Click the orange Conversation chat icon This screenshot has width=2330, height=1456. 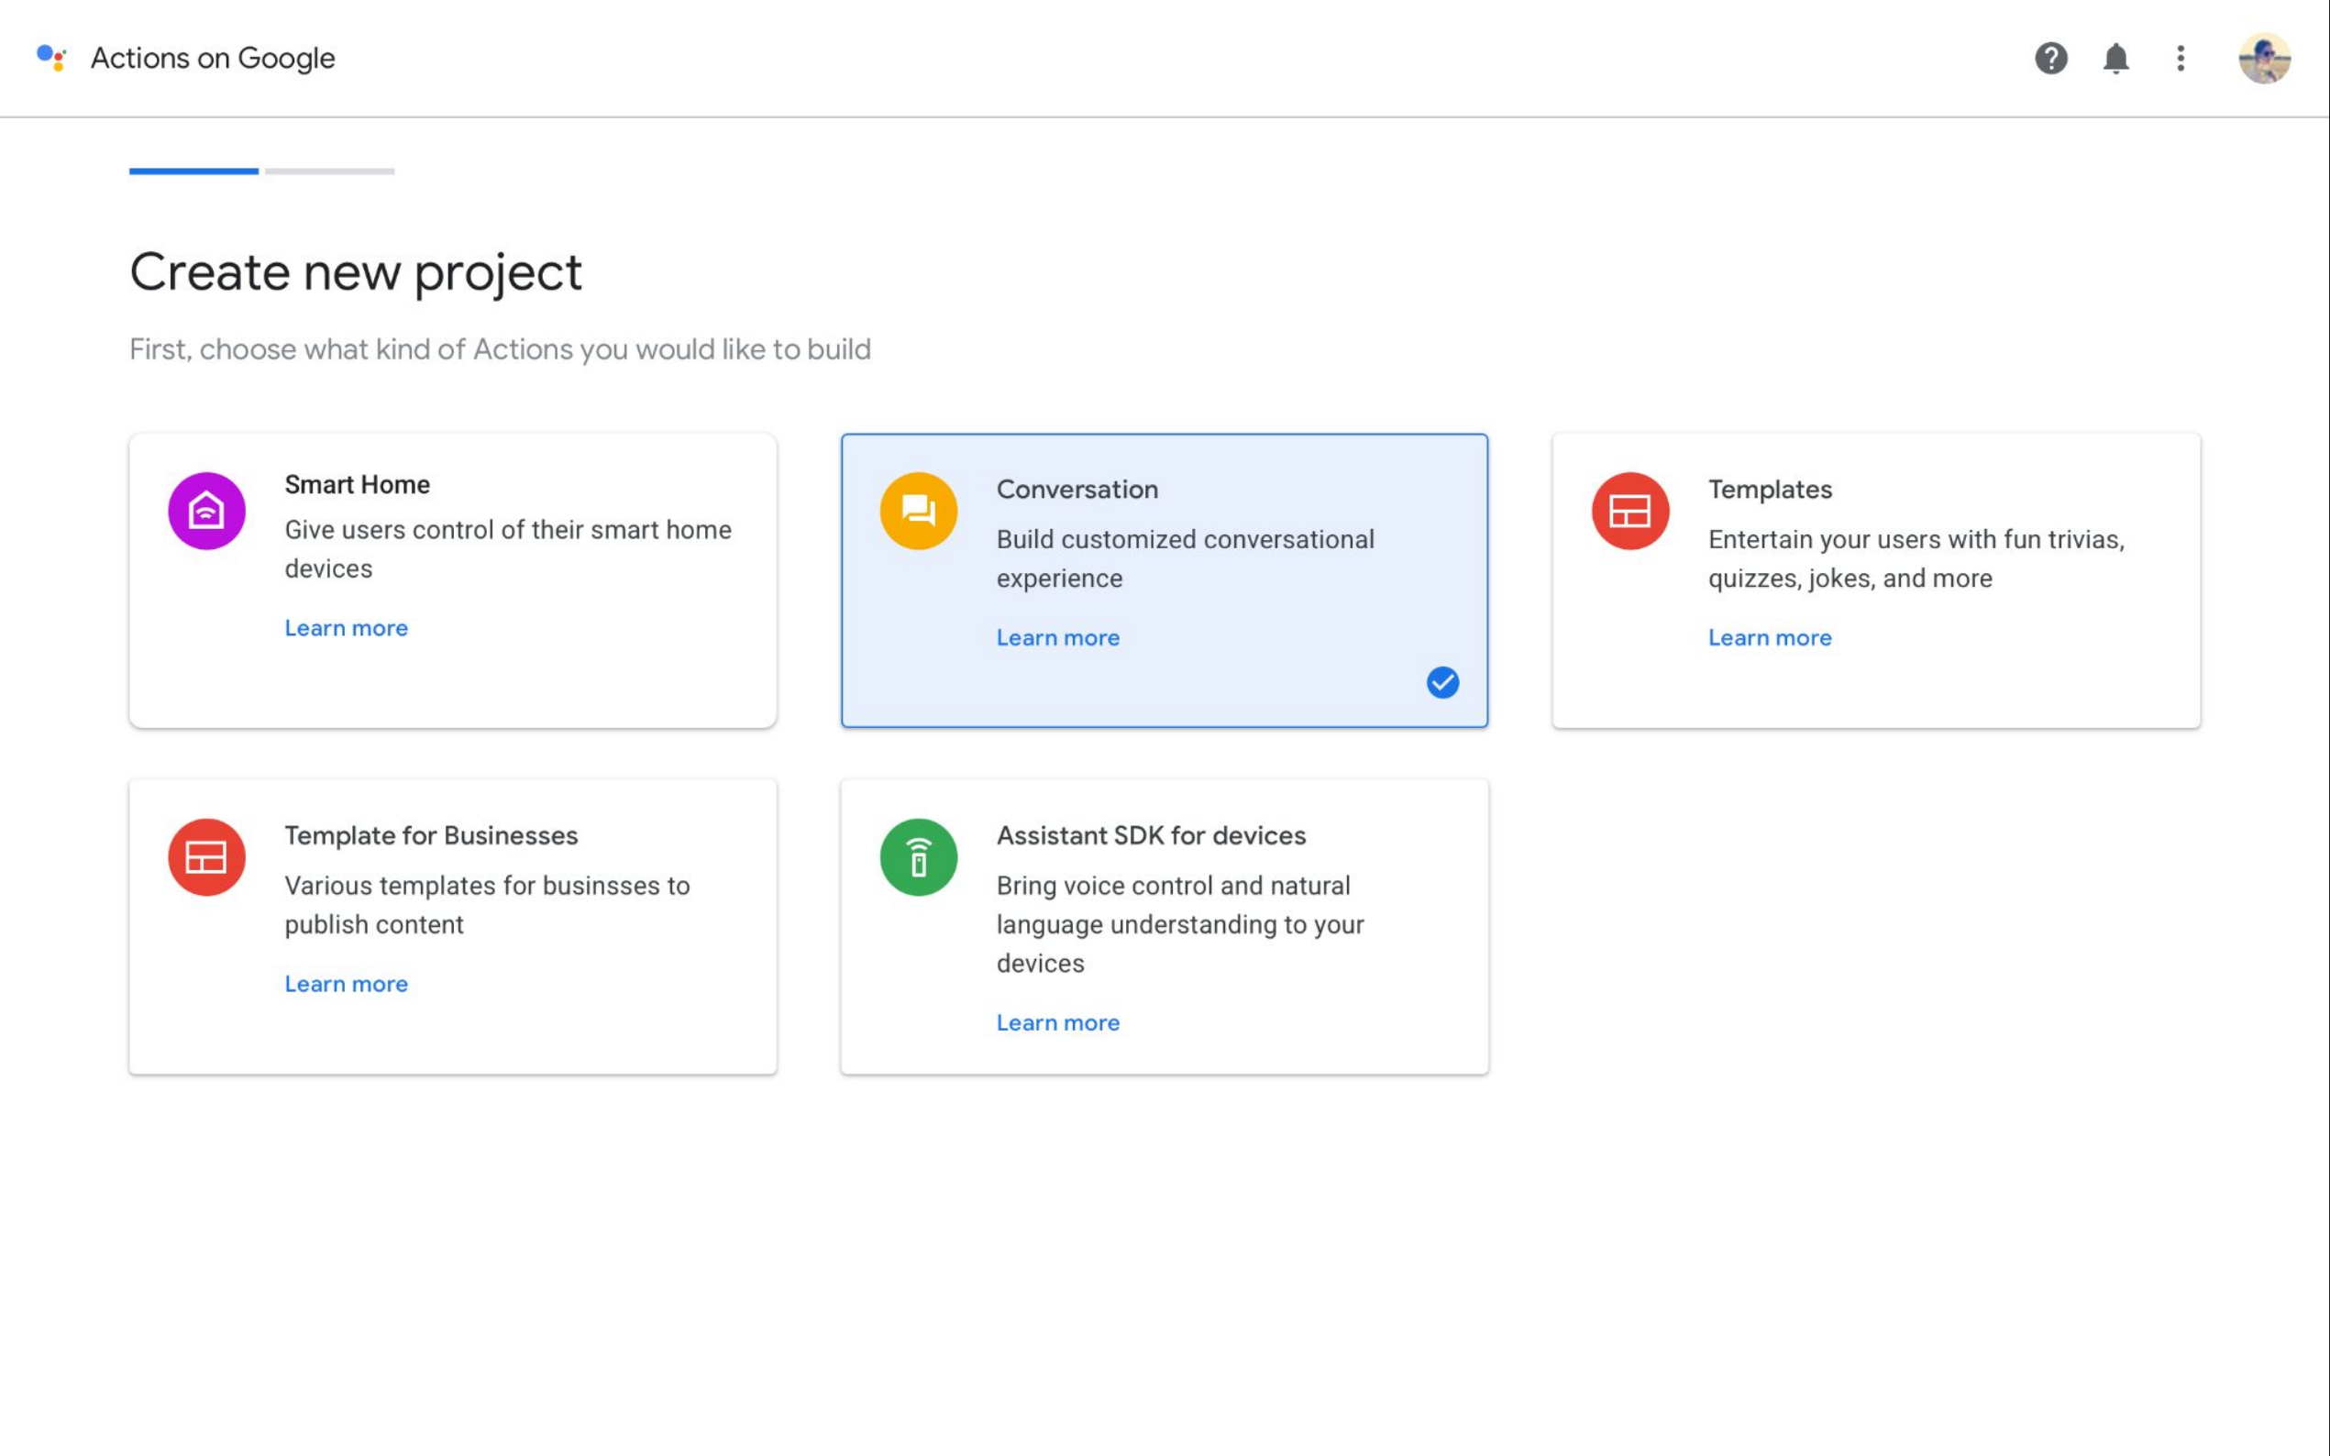click(919, 511)
